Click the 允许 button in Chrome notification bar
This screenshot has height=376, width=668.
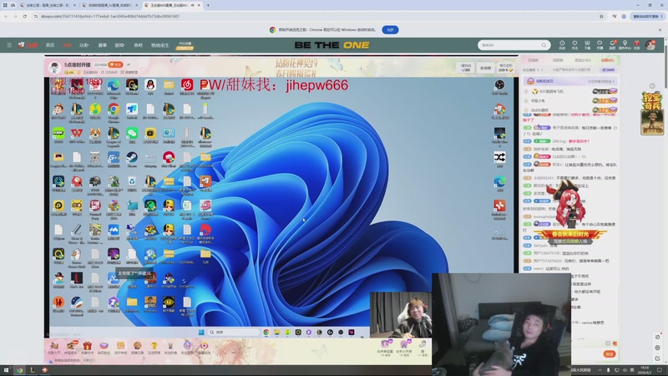[x=390, y=30]
